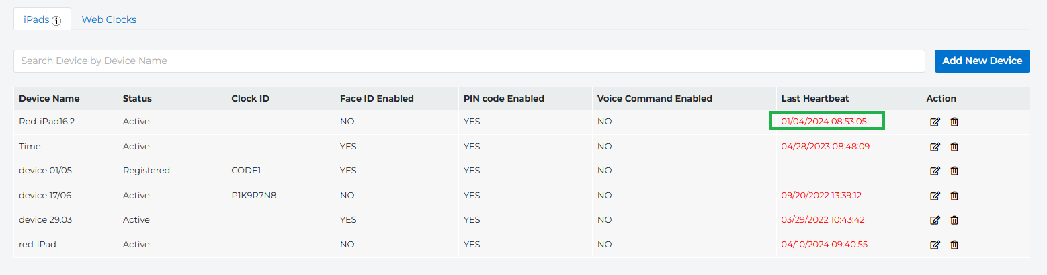The height and width of the screenshot is (275, 1047).
Task: Delete device 17/06 entry
Action: (x=954, y=196)
